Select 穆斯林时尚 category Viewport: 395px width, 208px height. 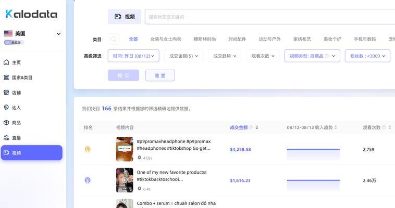click(x=205, y=39)
